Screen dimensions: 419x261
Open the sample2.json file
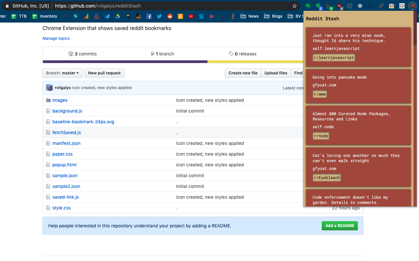(66, 186)
